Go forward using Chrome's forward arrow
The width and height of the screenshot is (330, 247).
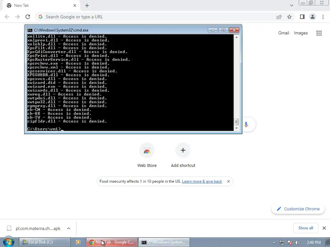click(17, 17)
